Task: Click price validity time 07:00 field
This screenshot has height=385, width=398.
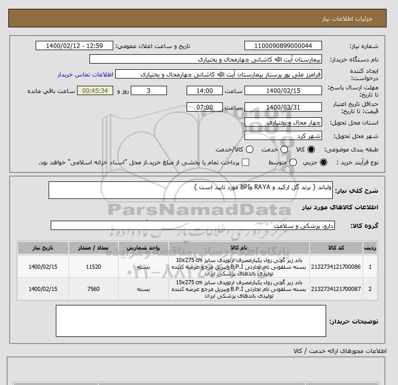Action: click(x=205, y=107)
